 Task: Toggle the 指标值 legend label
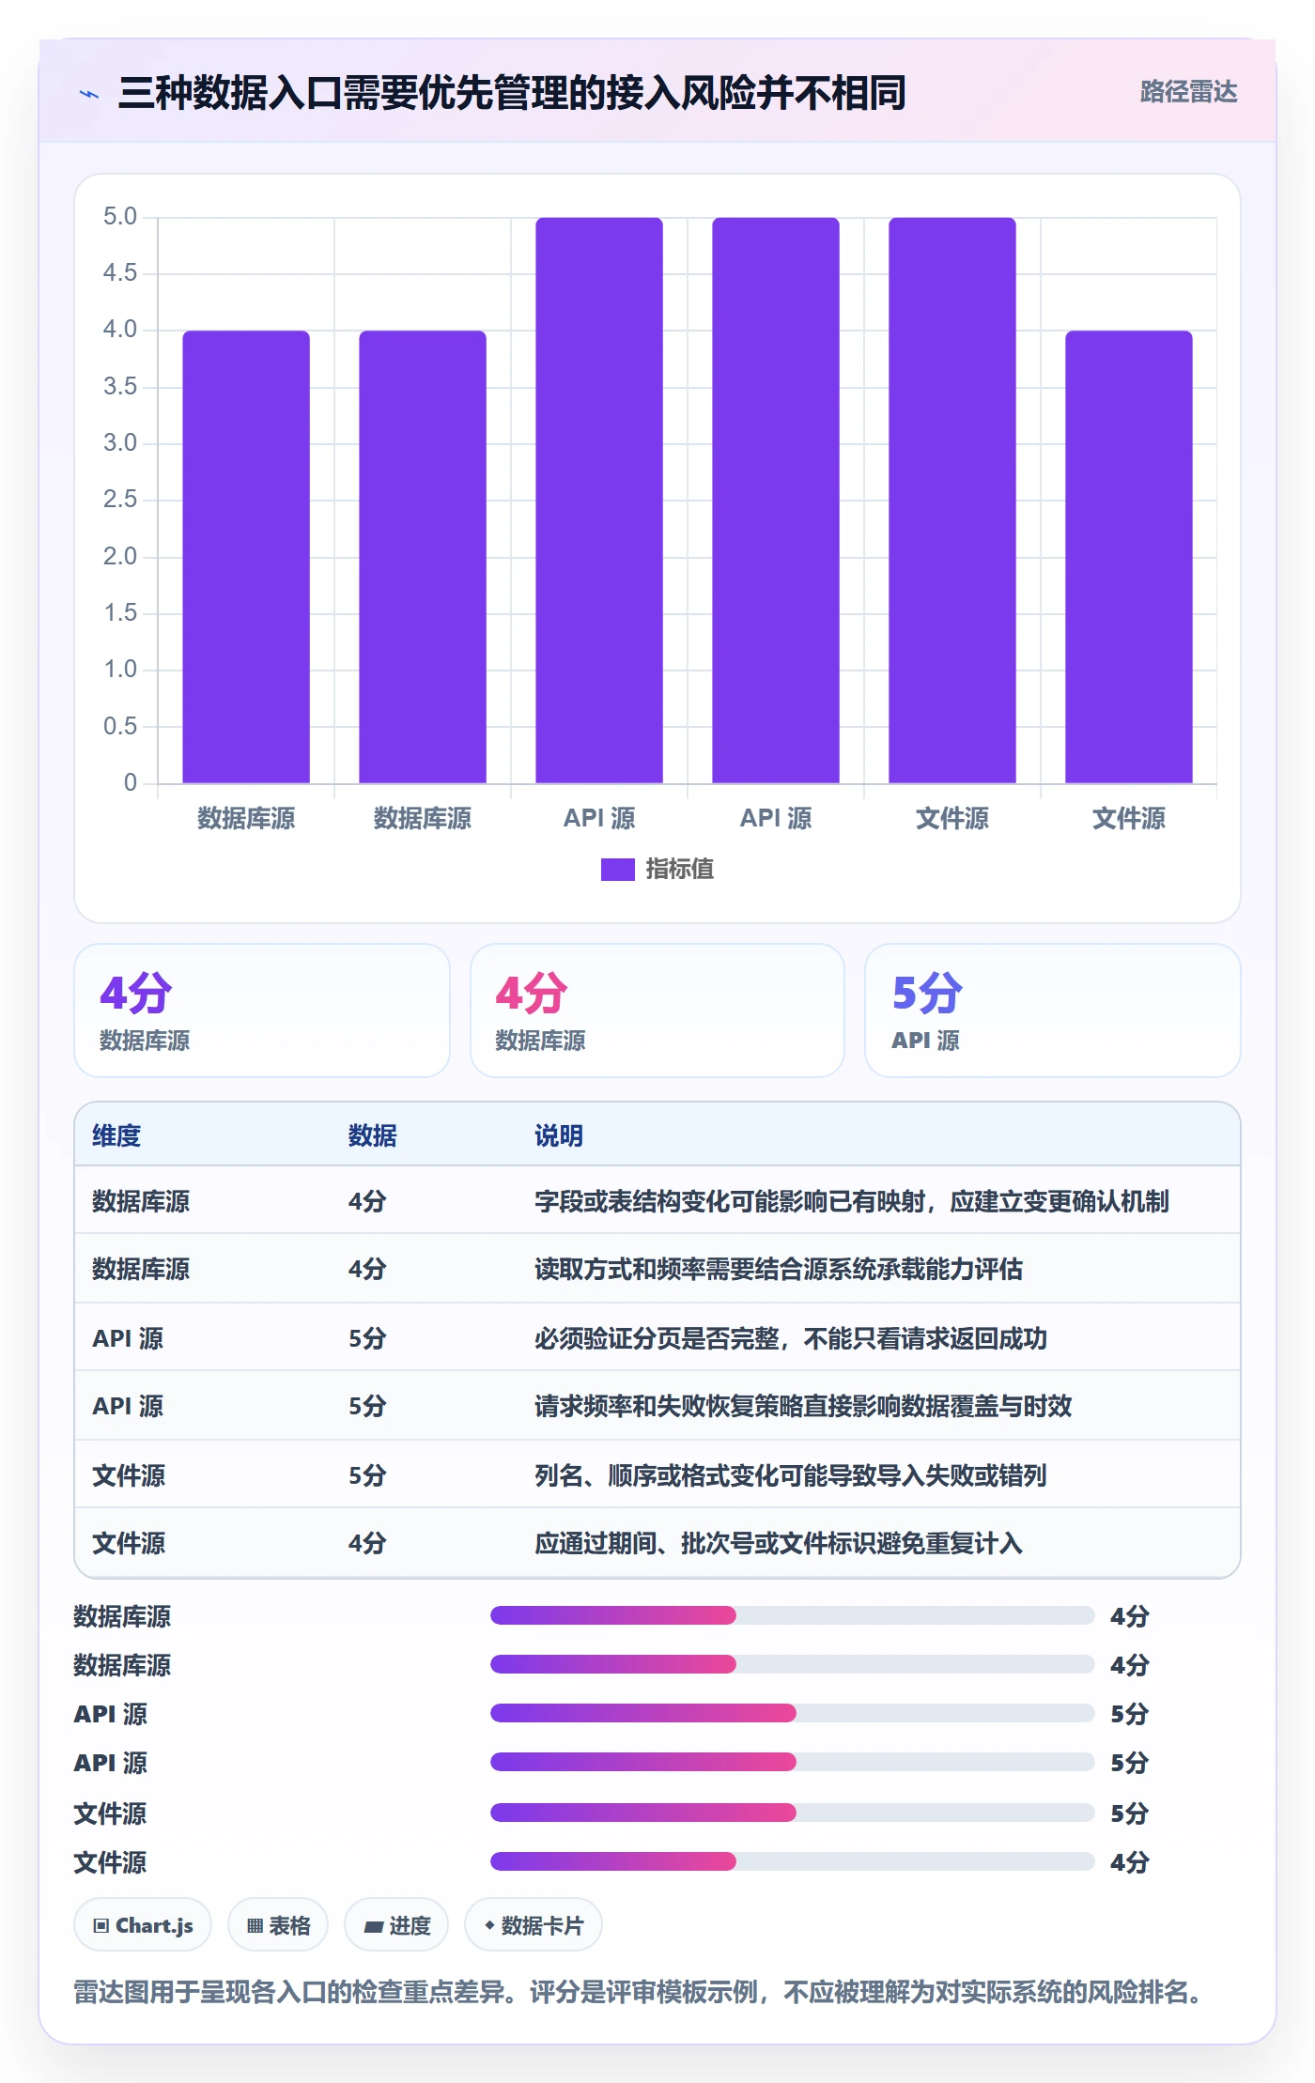pos(679,870)
